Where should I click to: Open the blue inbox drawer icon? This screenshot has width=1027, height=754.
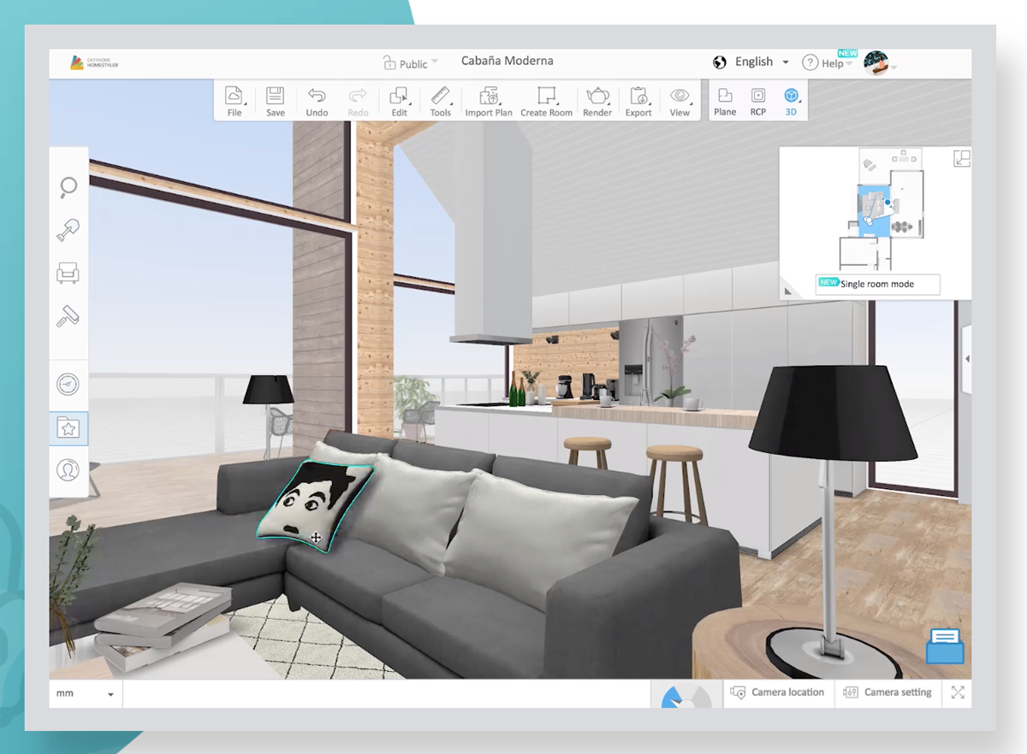point(945,646)
